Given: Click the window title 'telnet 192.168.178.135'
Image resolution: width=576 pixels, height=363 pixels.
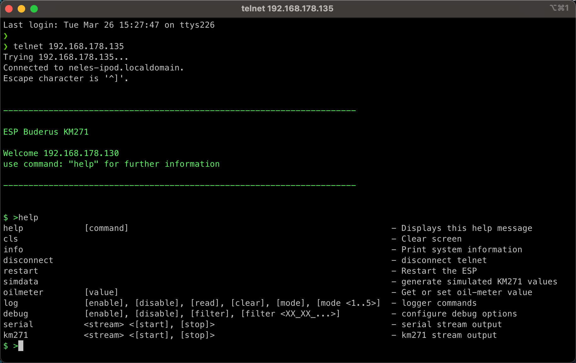Looking at the screenshot, I should coord(287,8).
